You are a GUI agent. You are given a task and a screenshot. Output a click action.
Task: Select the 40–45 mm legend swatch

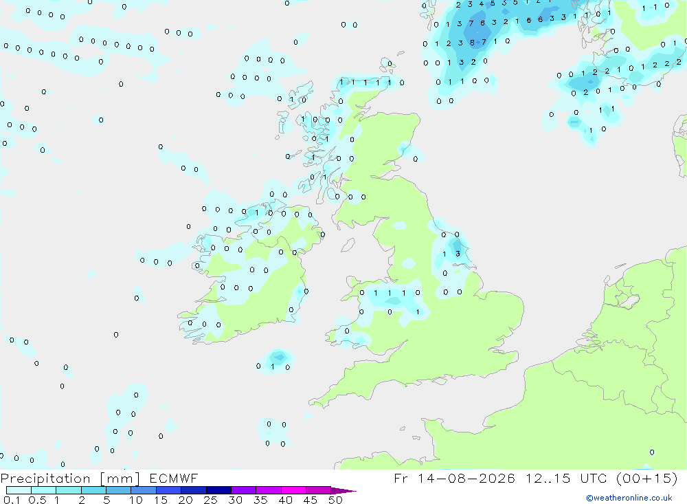293,490
